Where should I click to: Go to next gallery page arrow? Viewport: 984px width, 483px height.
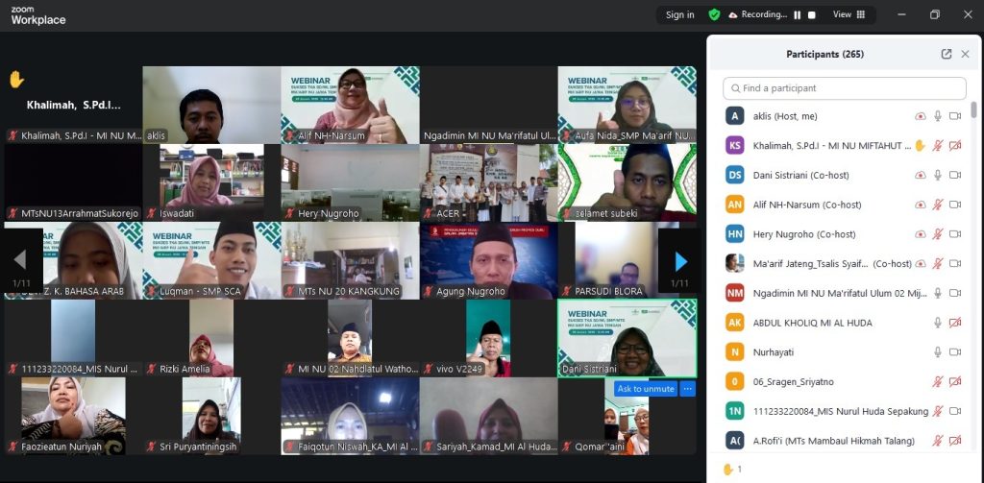pos(680,260)
